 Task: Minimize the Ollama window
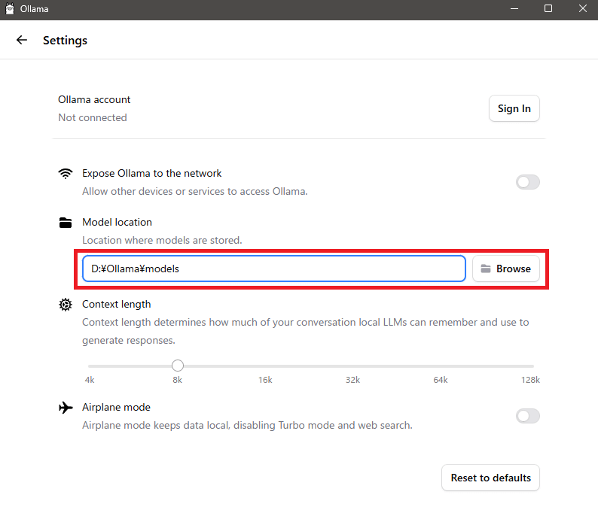[x=514, y=8]
